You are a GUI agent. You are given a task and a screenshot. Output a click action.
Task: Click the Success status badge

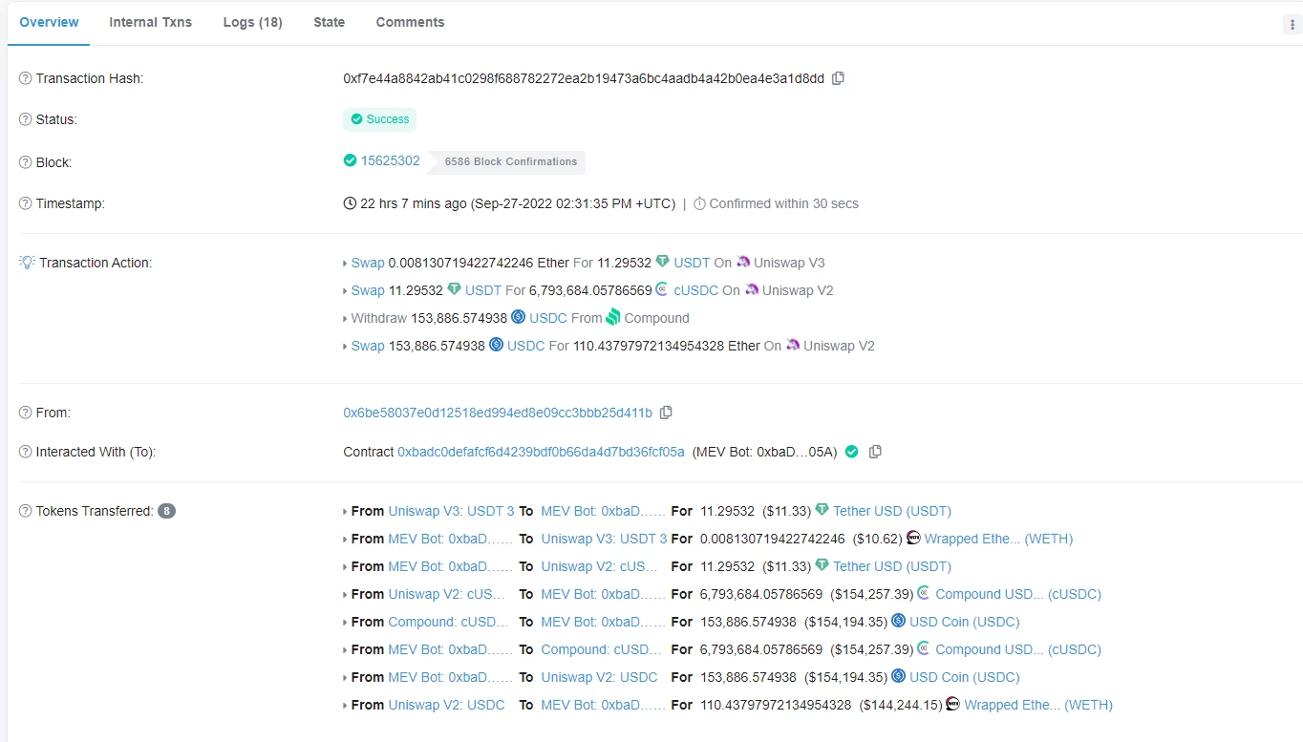tap(379, 119)
